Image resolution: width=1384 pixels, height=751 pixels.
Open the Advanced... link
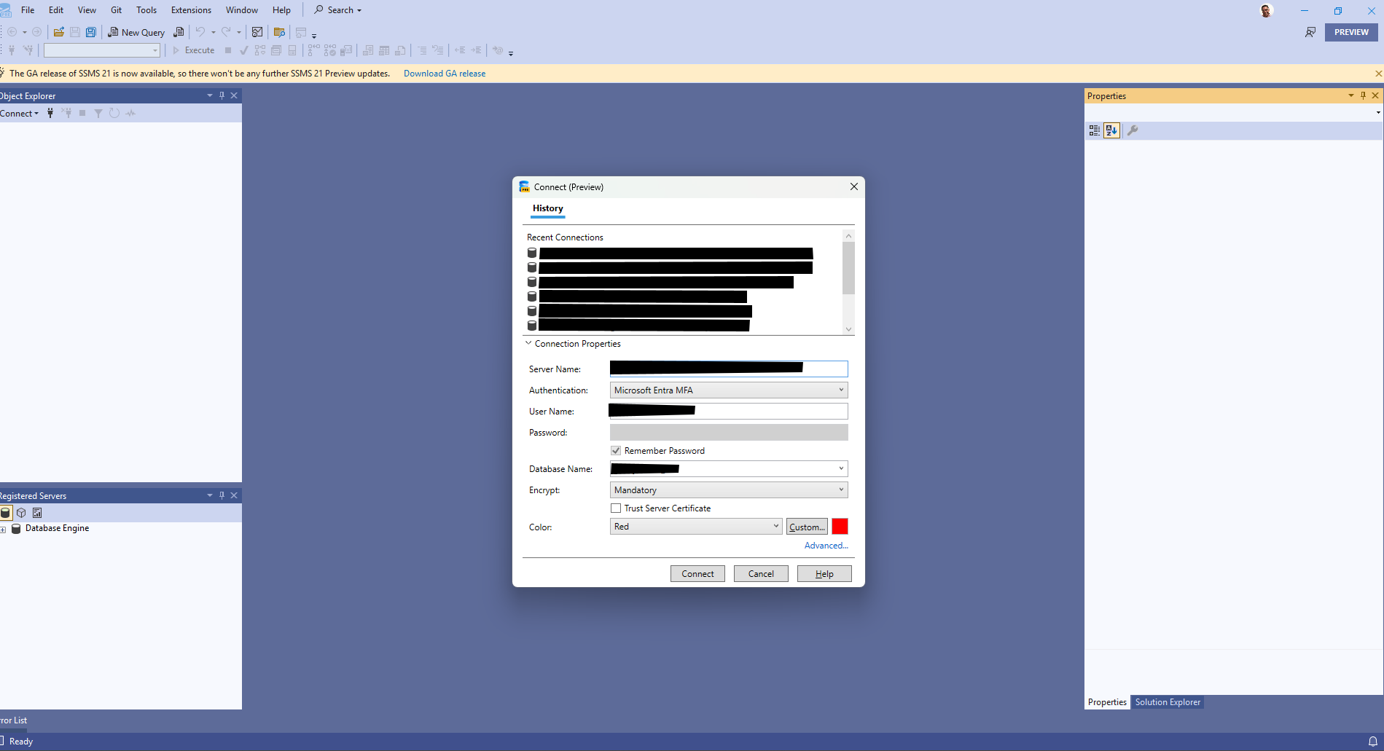(x=826, y=546)
